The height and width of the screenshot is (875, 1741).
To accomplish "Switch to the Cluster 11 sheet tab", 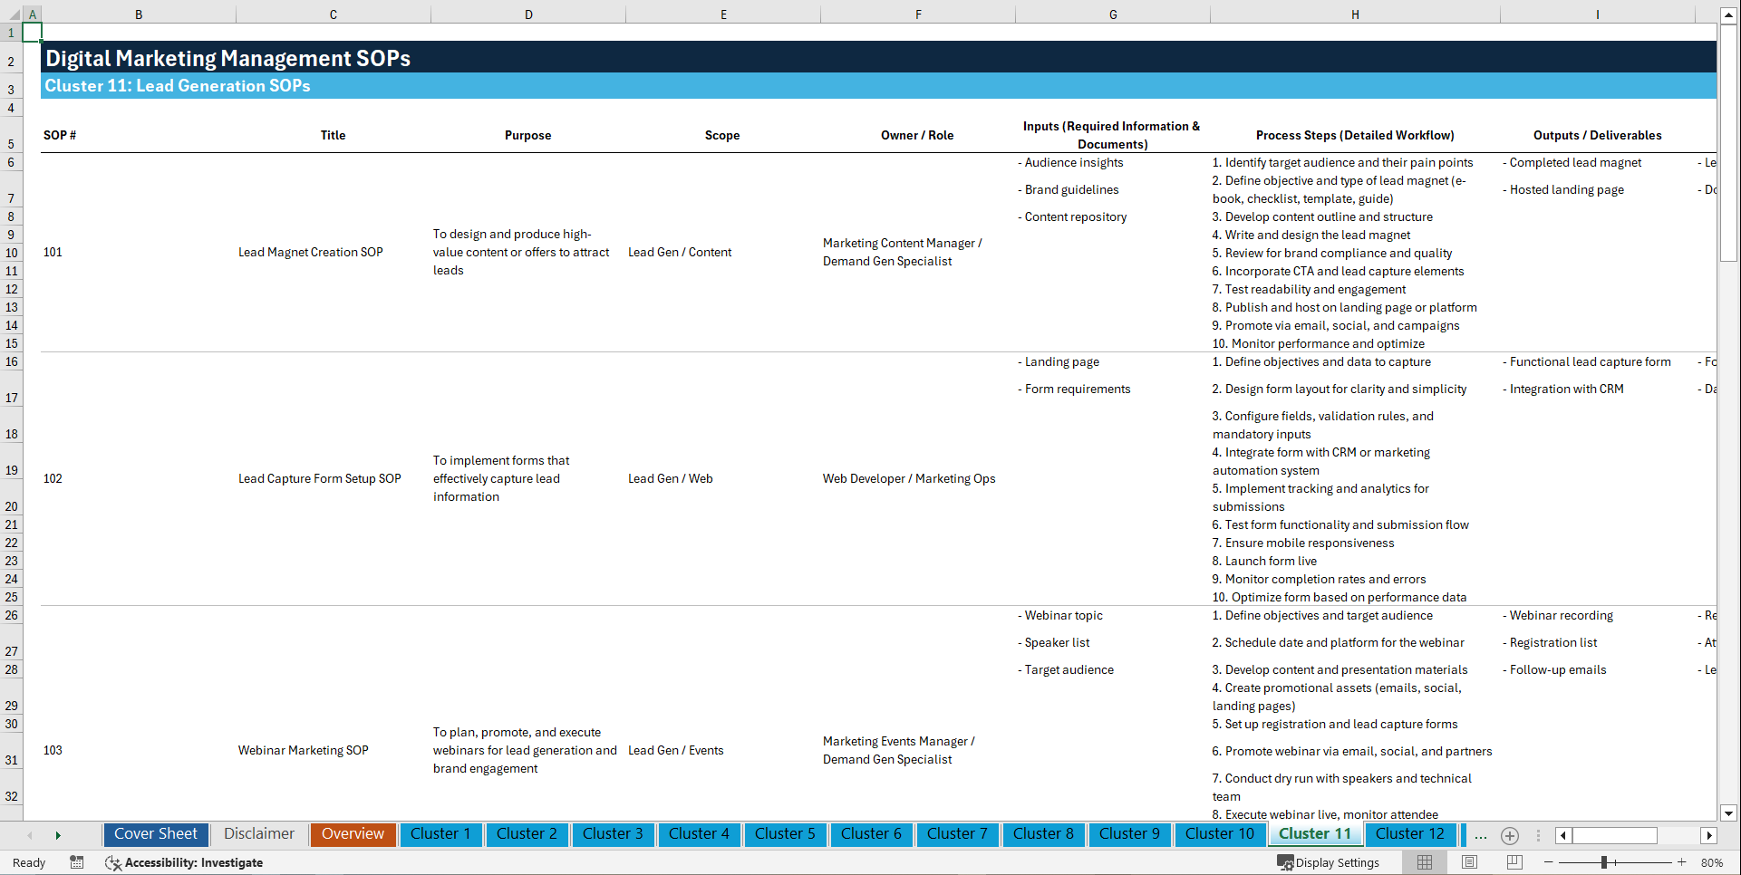I will (x=1314, y=834).
